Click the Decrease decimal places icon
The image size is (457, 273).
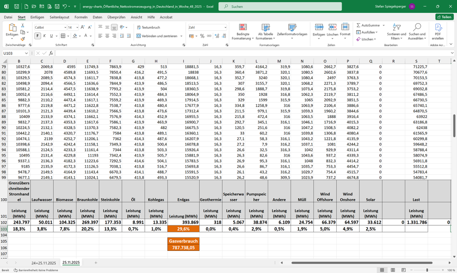[224, 36]
